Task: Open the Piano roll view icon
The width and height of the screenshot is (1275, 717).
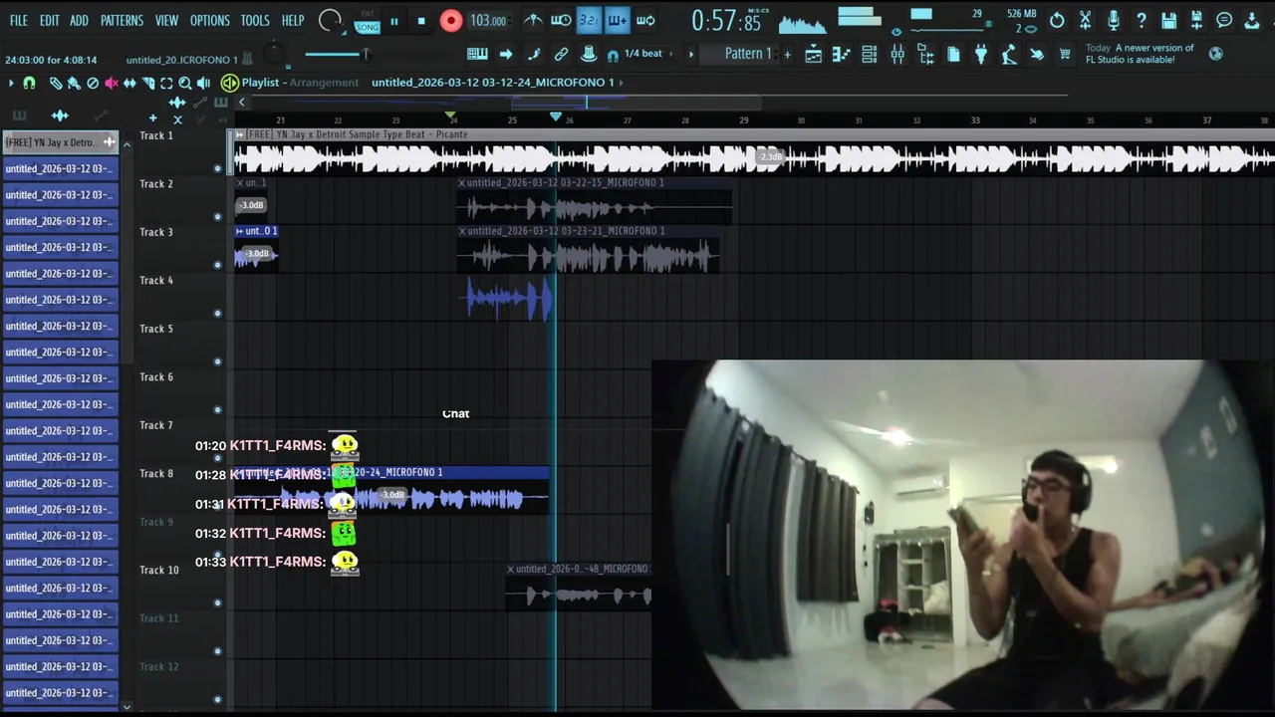Action: pyautogui.click(x=842, y=54)
